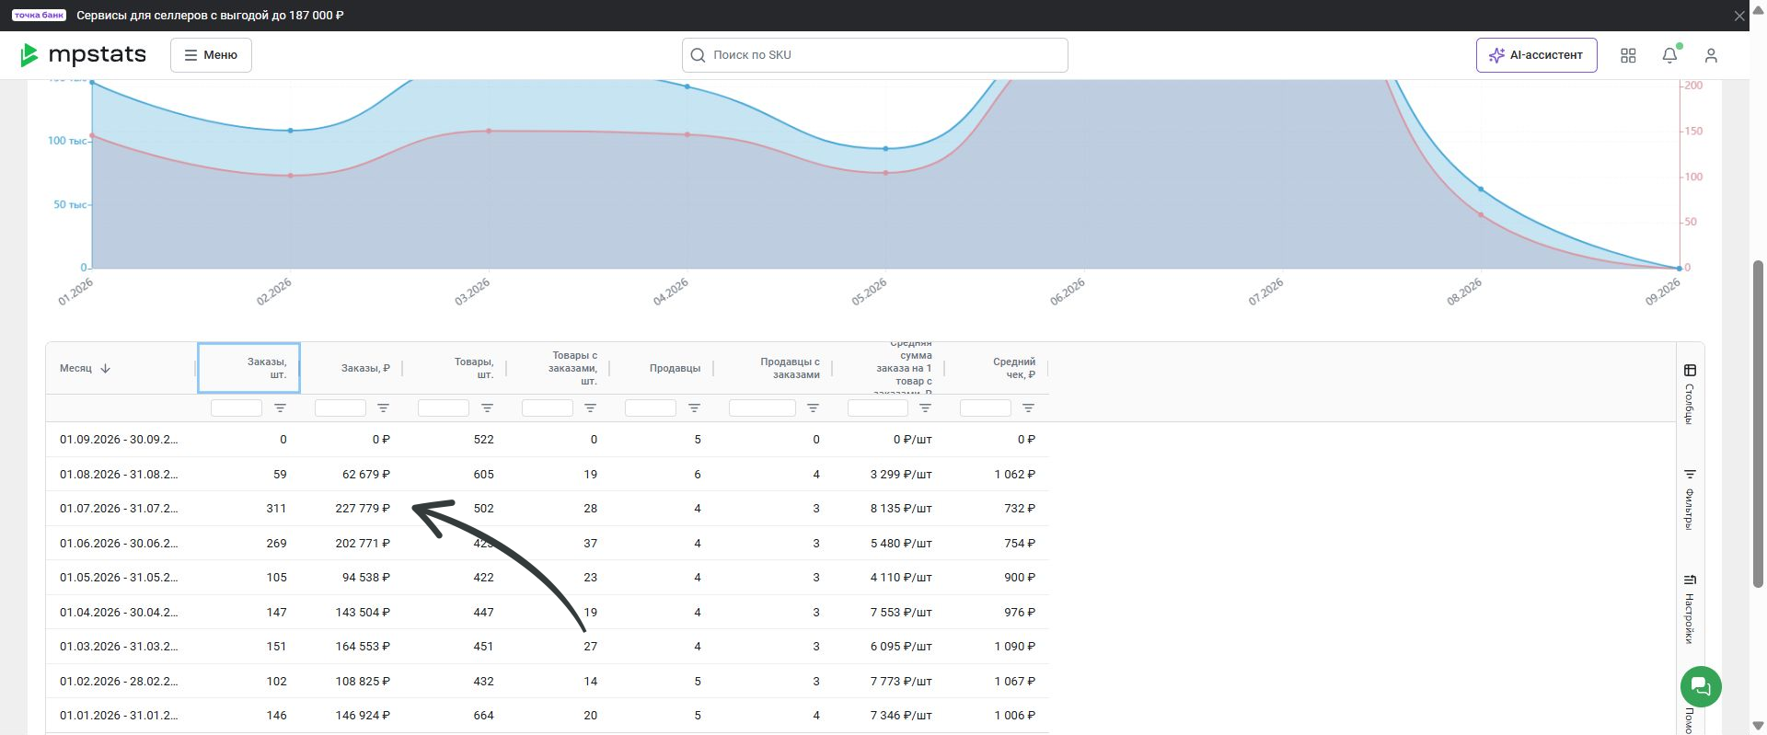Click the 1 090 ₽ average check cell
Viewport: 1767px width, 735px height.
tap(1014, 647)
